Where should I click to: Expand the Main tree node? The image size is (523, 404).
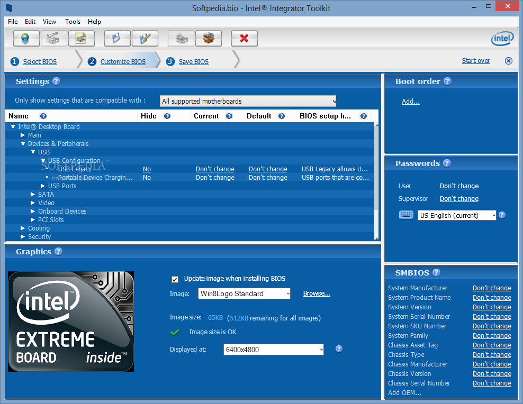pos(23,135)
